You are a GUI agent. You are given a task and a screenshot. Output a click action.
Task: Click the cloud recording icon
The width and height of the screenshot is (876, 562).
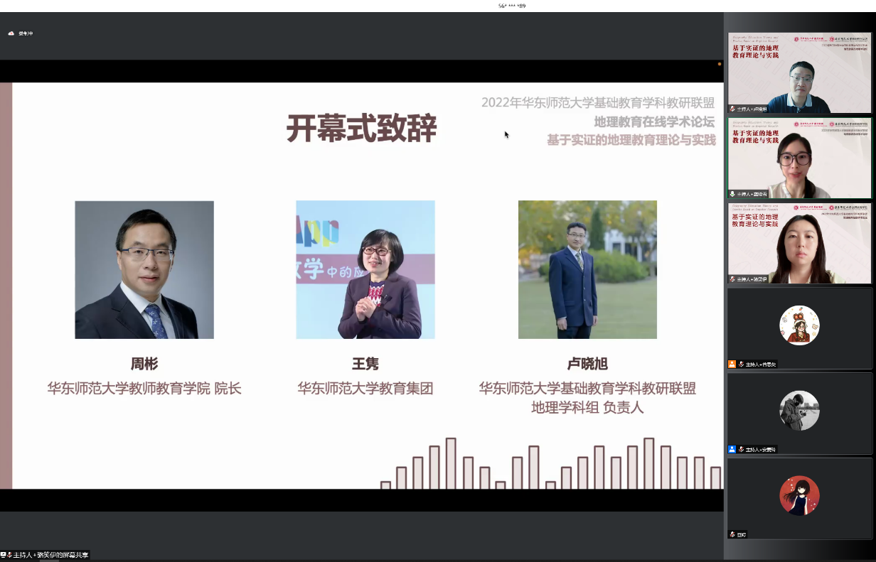[11, 33]
